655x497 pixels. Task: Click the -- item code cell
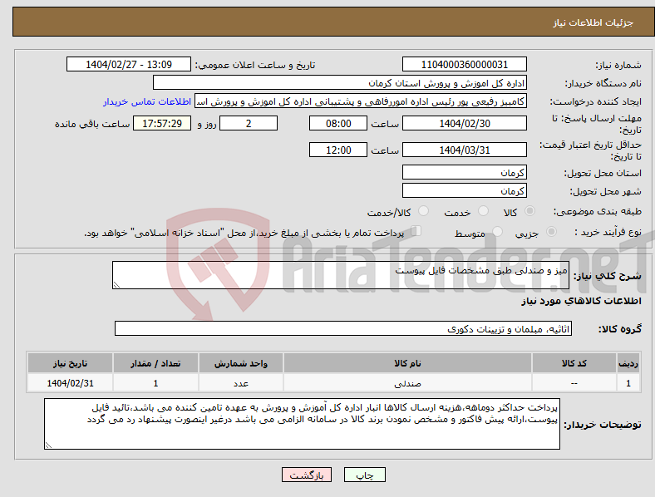point(574,383)
